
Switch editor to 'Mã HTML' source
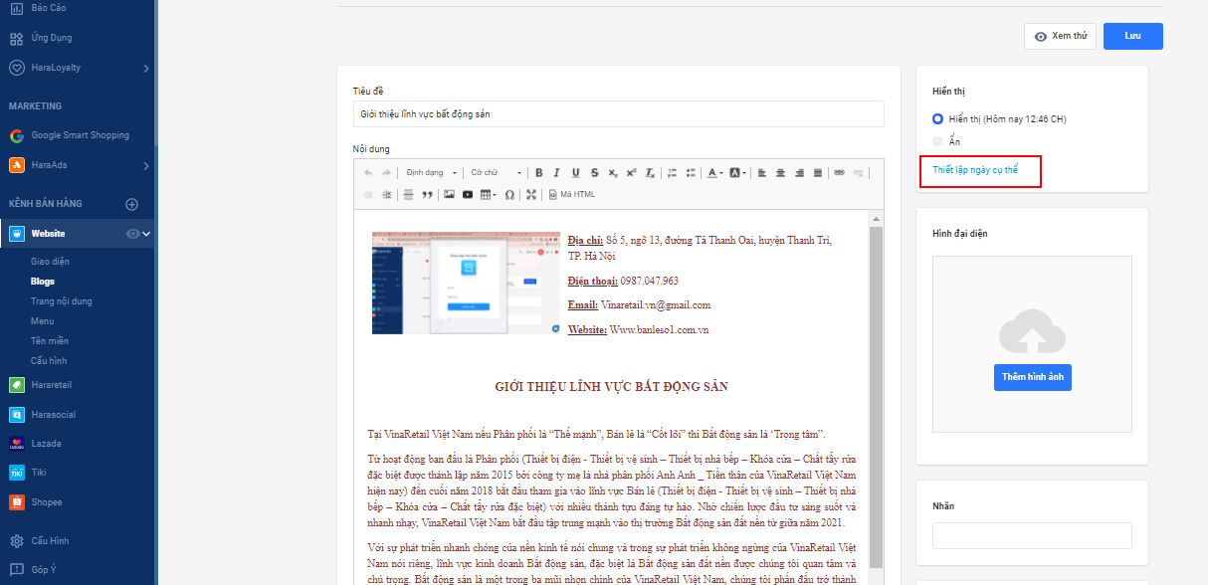coord(570,194)
